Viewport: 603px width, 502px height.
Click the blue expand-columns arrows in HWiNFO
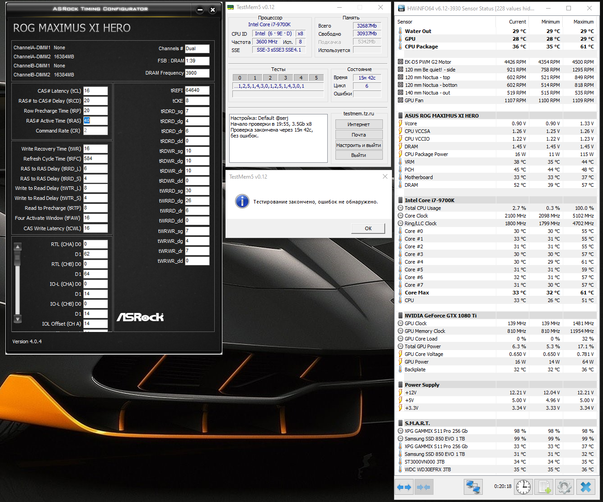tap(404, 487)
